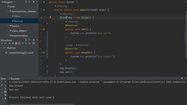Hide the Structure tool window
Viewport: 187px width, 105px height.
37,40
